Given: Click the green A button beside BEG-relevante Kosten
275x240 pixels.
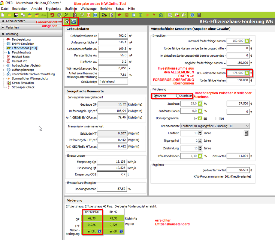Looking at the screenshot, I should [247, 73].
